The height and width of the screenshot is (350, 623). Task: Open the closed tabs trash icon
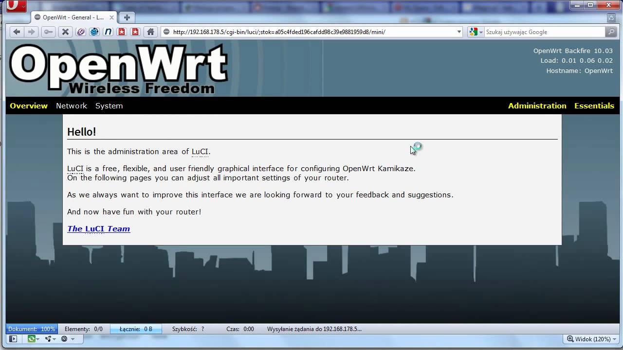611,17
